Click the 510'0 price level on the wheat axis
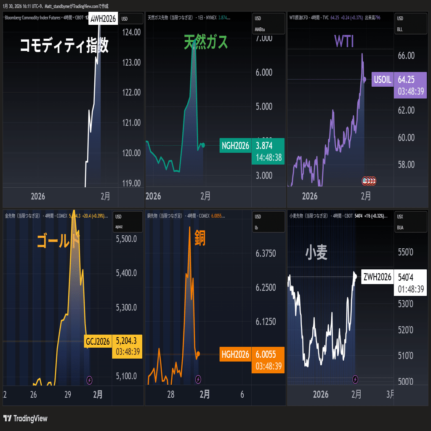 point(406,355)
